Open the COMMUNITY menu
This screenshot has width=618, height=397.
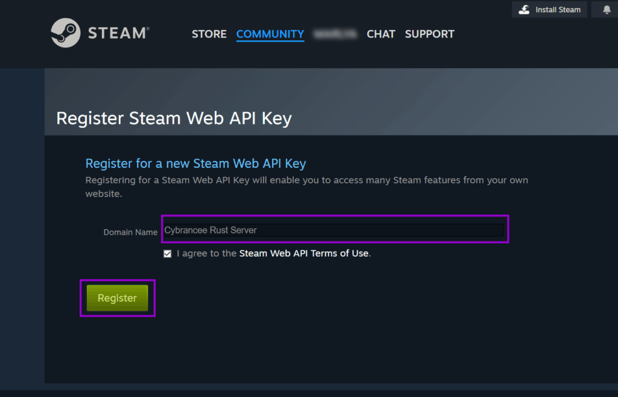[x=270, y=34]
